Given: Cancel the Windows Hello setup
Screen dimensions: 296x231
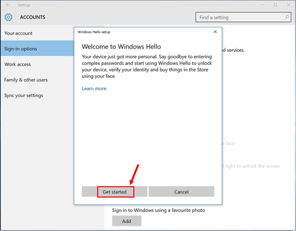Looking at the screenshot, I should point(181,192).
